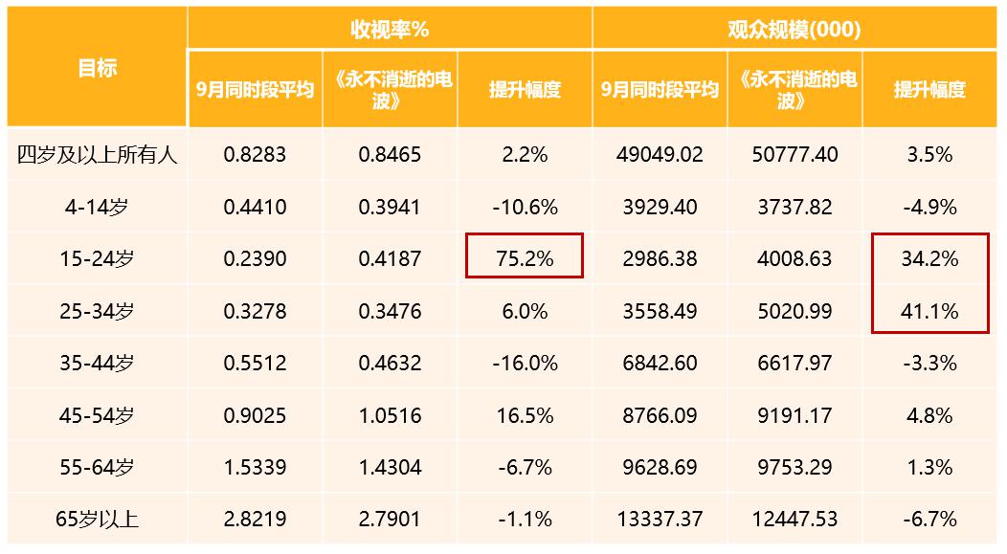Select the highlighted 41.1% cell
Screen dimensions: 1007x554
929,311
